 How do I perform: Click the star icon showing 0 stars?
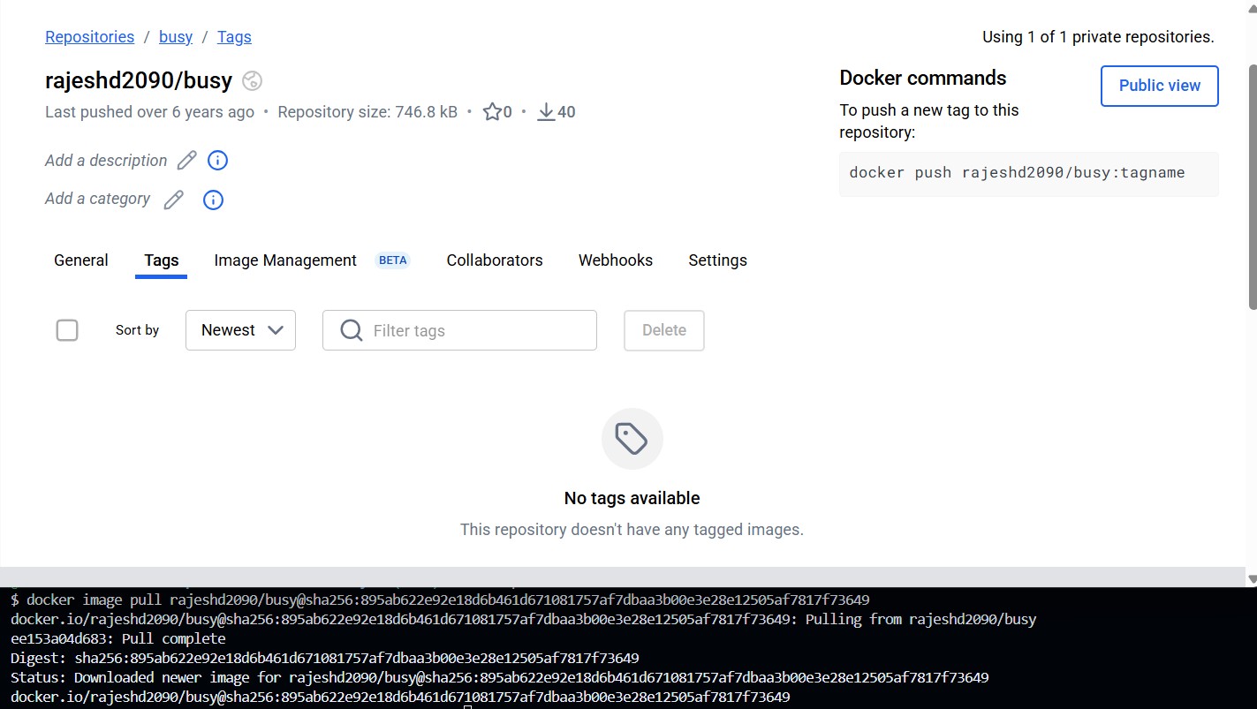coord(492,112)
